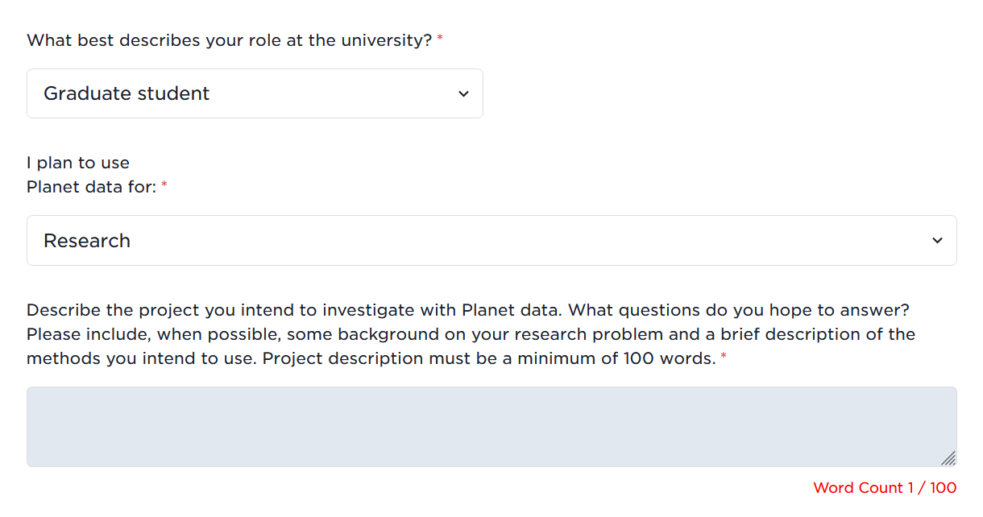The width and height of the screenshot is (983, 517).
Task: Click the 'Describe the project you intend' line
Action: (468, 310)
